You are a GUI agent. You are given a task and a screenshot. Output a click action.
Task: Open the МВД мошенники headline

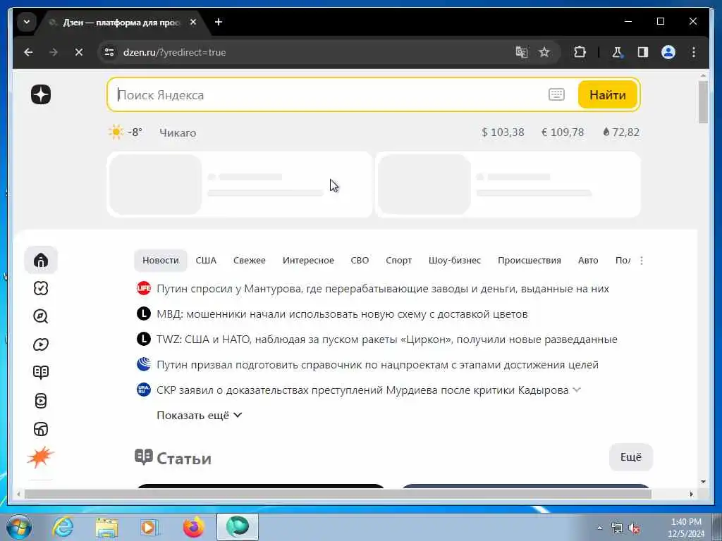[342, 314]
